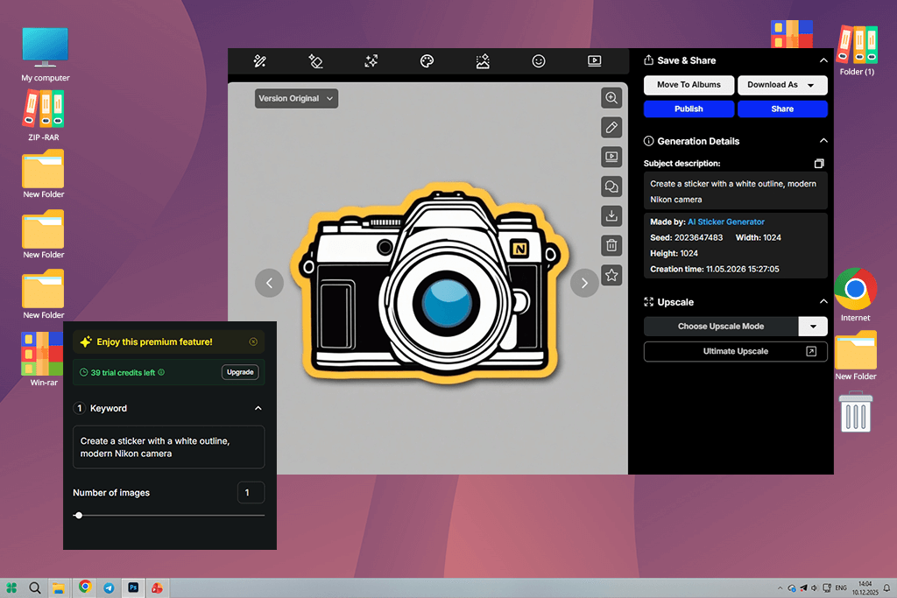The height and width of the screenshot is (598, 897).
Task: Click the Number of images slider handle
Action: (79, 515)
